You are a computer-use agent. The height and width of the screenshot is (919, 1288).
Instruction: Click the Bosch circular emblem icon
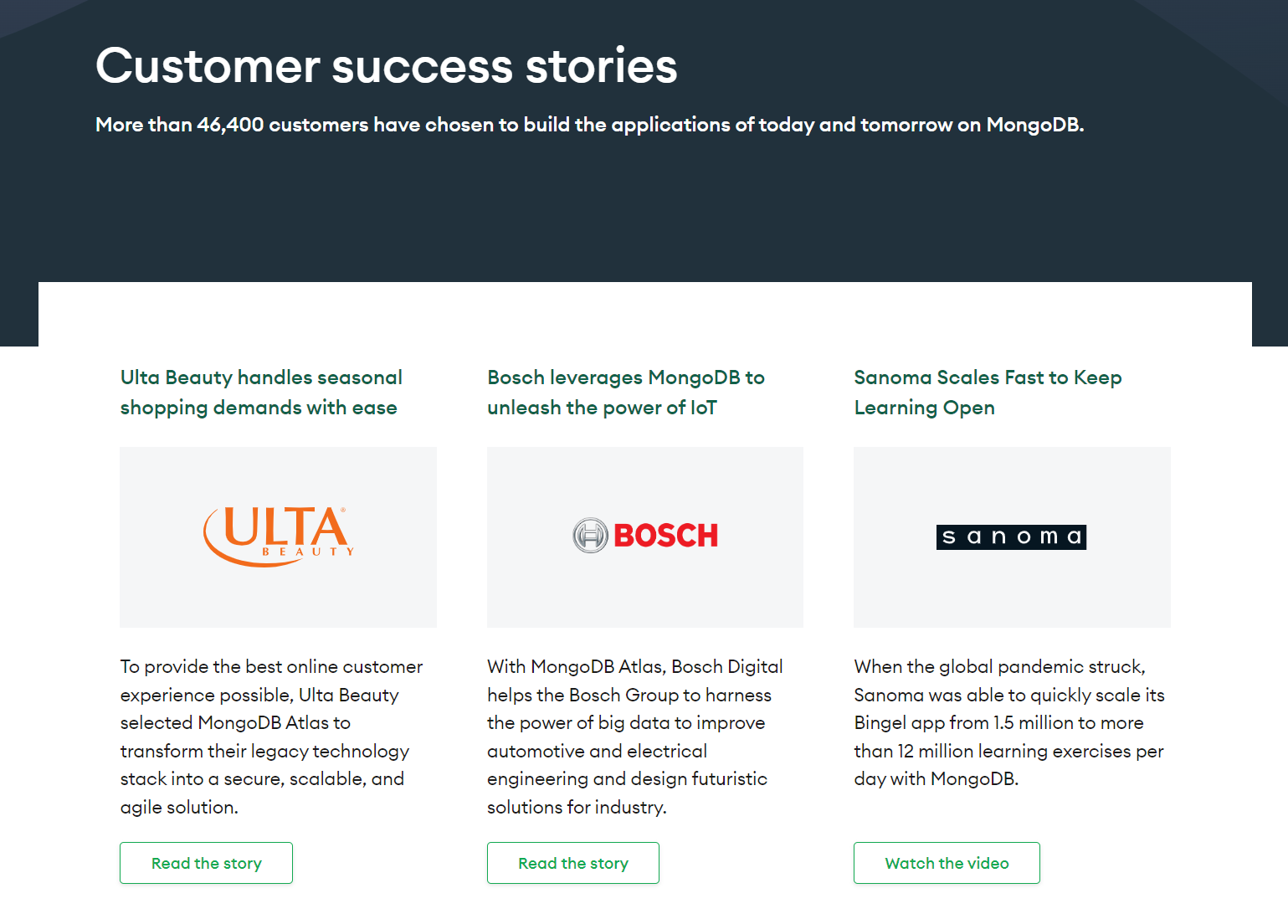(590, 536)
